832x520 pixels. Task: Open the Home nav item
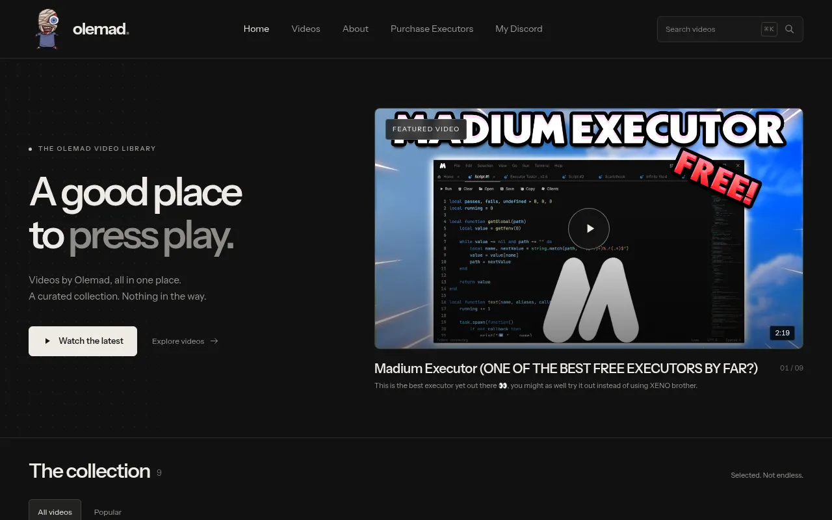pos(256,29)
